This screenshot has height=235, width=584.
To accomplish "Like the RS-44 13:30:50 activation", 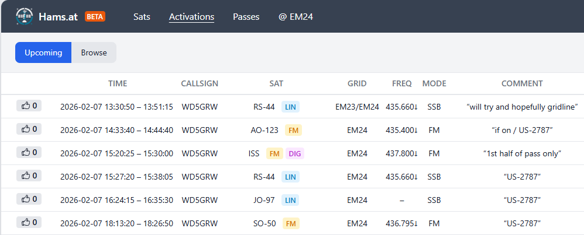I will point(29,106).
